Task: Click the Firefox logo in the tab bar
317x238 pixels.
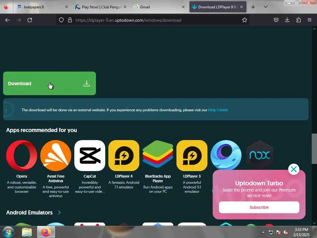Action: (x=6, y=7)
